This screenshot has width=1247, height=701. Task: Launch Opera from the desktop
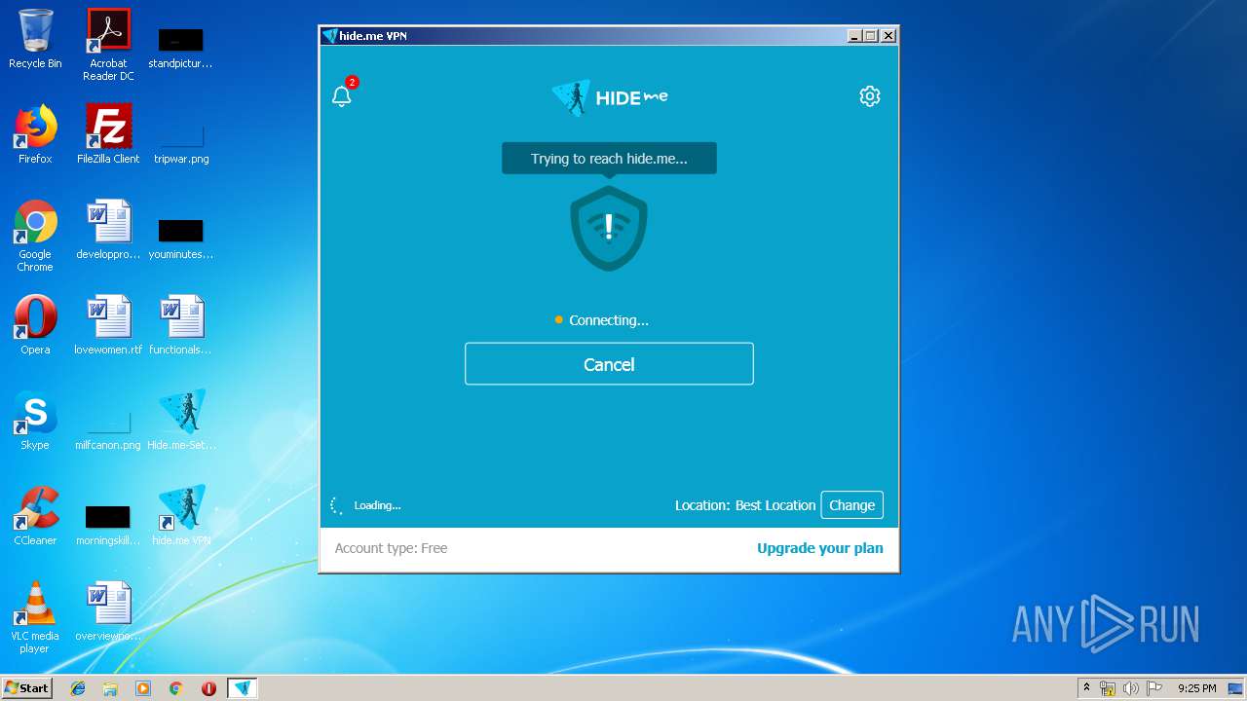point(35,325)
